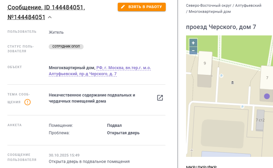Click building 9 on the map
The image size is (273, 168).
[x=205, y=63]
